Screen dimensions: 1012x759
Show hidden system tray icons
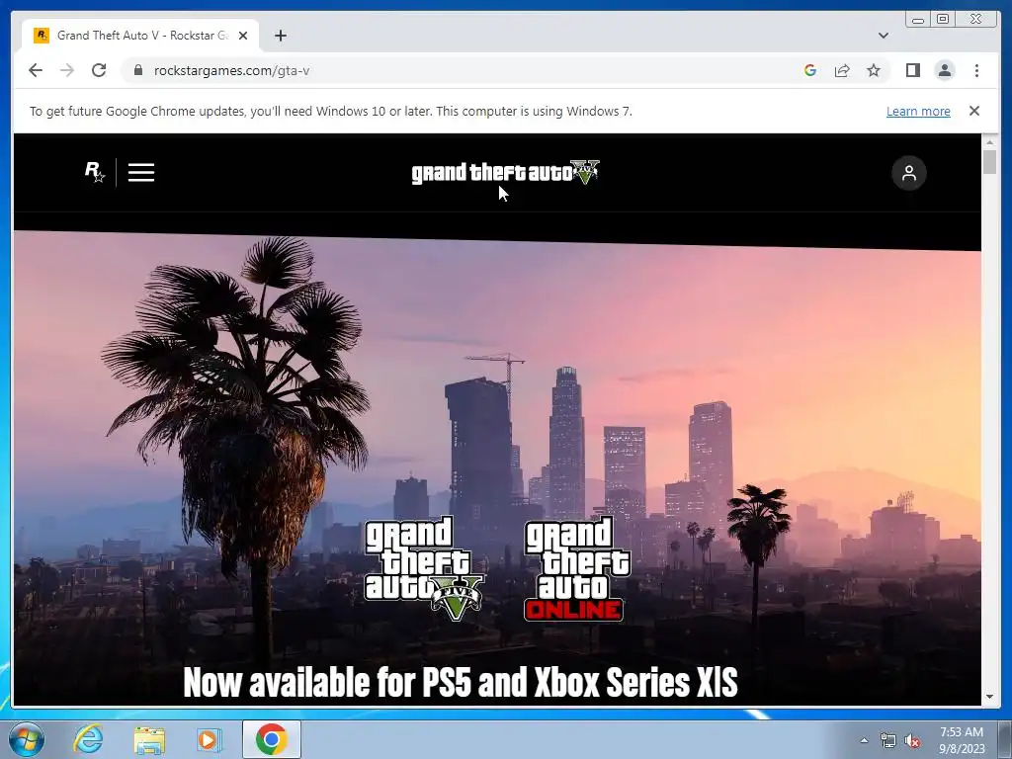pos(864,740)
